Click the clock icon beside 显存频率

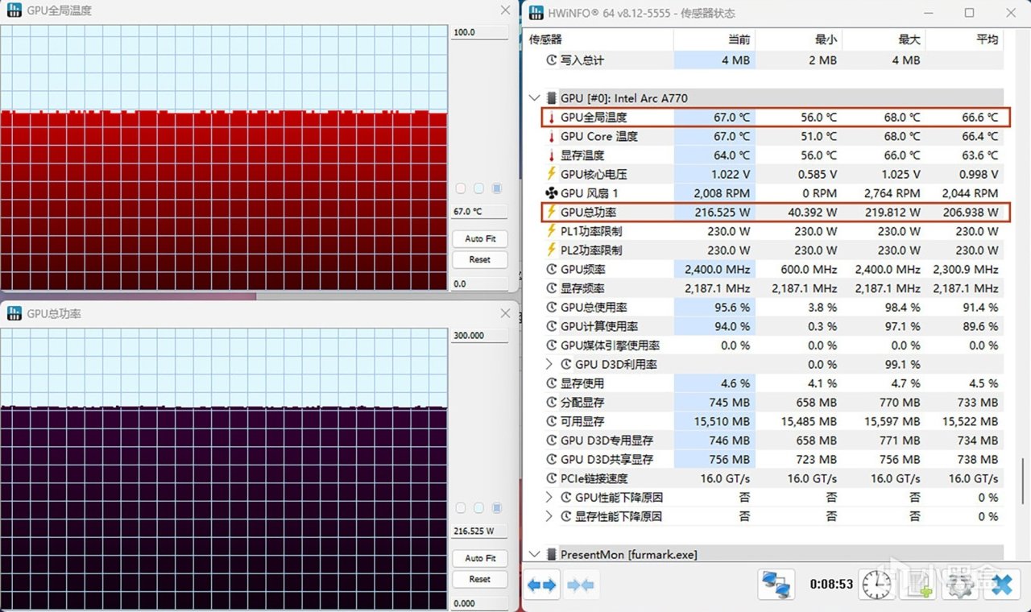[x=552, y=288]
